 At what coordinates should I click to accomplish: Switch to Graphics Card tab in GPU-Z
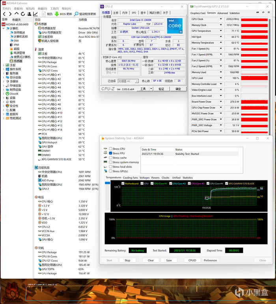pos(198,13)
